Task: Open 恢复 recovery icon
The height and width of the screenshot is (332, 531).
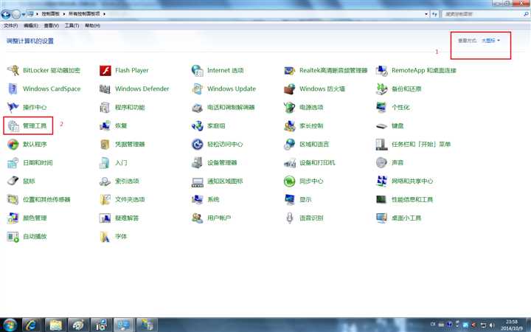Action: pyautogui.click(x=105, y=125)
